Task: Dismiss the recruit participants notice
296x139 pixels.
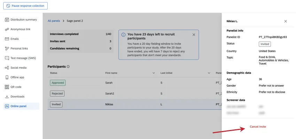Action: coord(194,35)
